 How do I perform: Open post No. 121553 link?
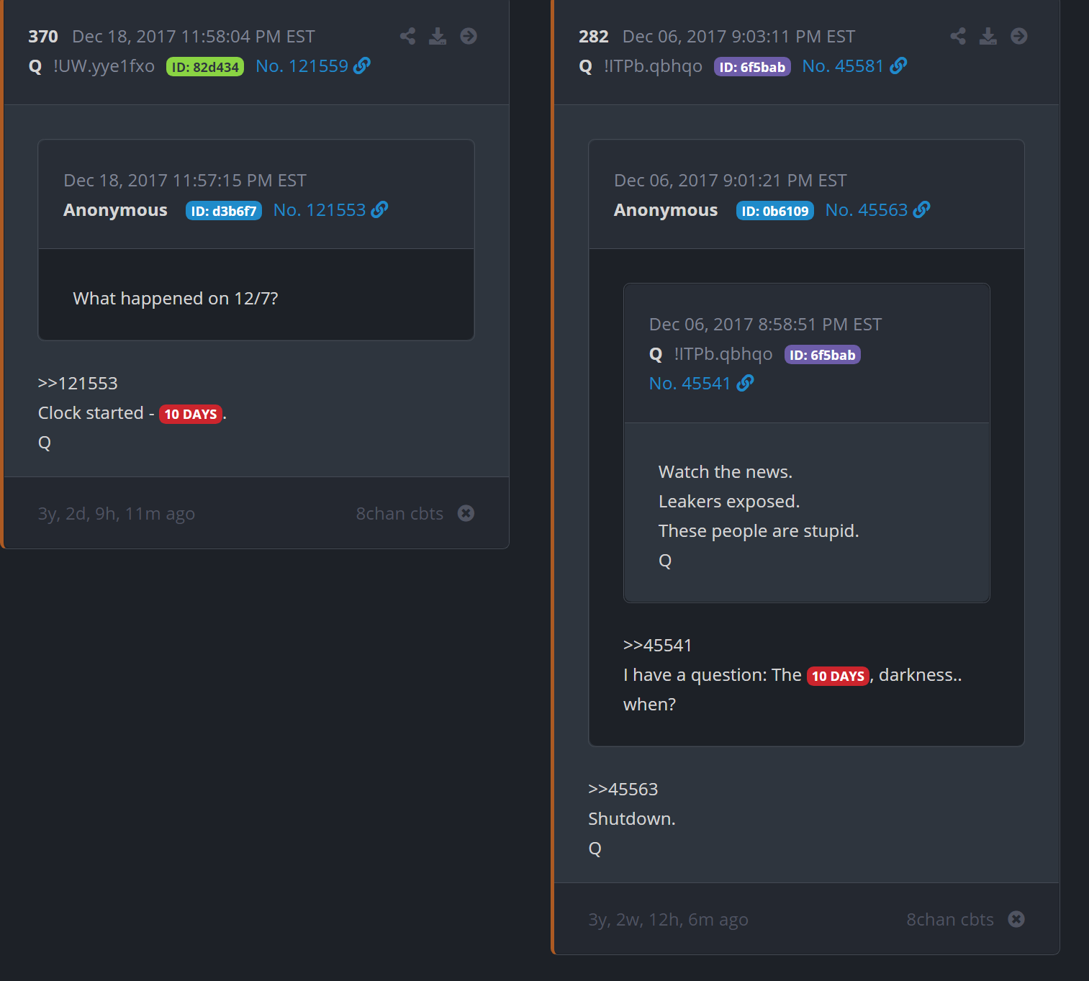[320, 210]
